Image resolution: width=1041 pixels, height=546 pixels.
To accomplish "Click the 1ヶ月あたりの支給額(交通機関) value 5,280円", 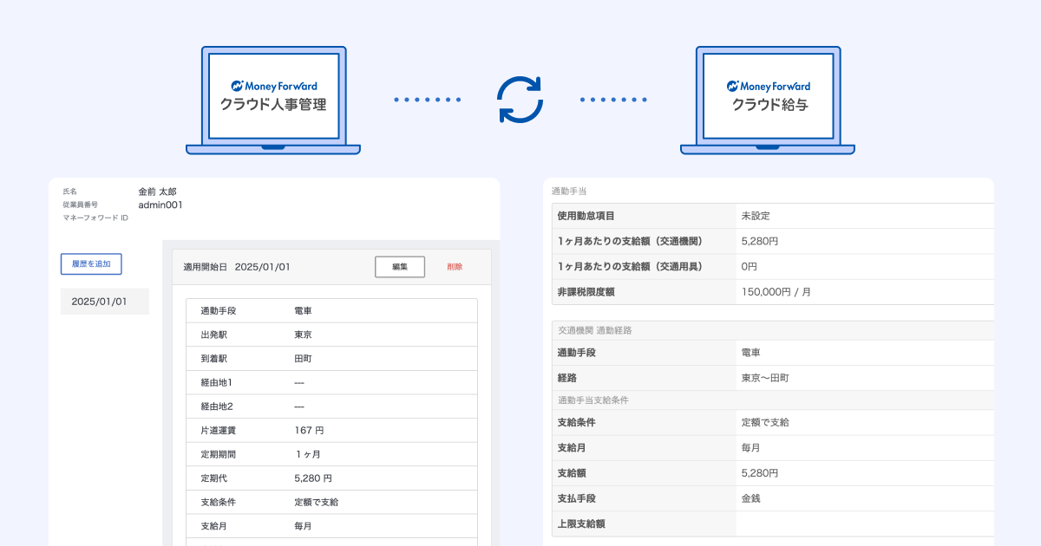I will point(760,241).
